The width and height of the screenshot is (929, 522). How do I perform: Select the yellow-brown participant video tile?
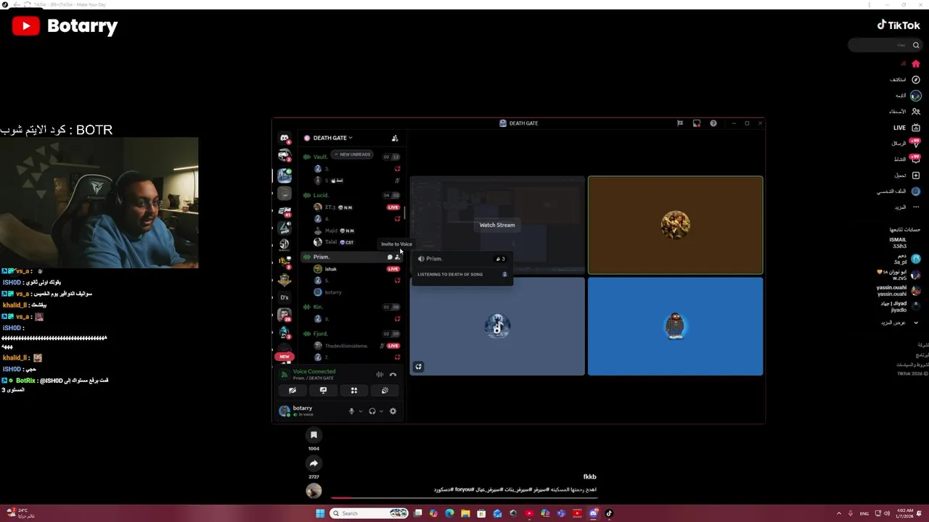tap(675, 225)
